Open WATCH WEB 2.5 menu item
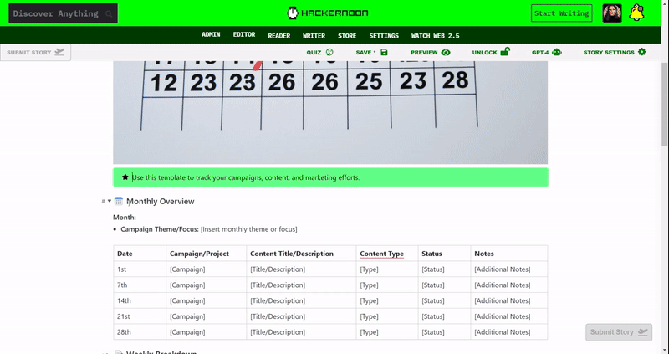Screen dimensions: 669x354 [x=435, y=36]
